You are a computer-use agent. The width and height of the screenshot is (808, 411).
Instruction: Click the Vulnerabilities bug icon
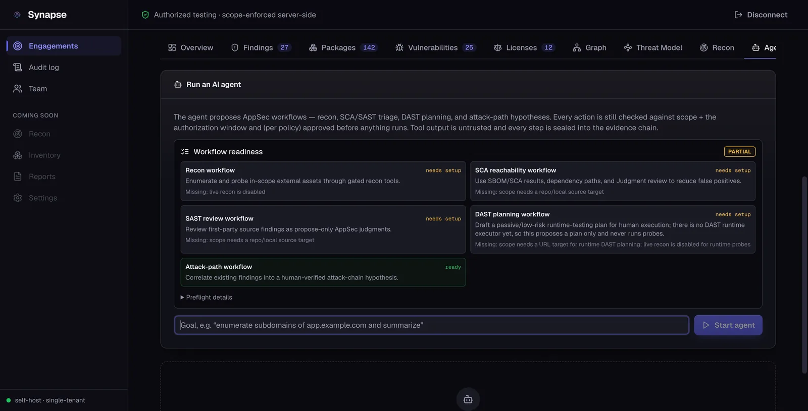coord(399,47)
